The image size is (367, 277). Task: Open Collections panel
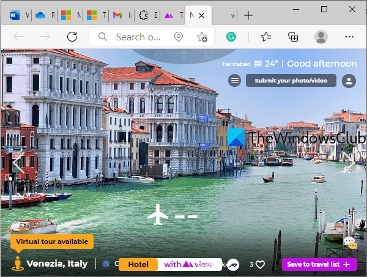293,37
